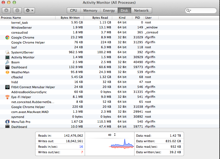Select the com.avast.MacAvast.MAD process row
Image resolution: width=220 pixels, height=159 pixels.
109,112
